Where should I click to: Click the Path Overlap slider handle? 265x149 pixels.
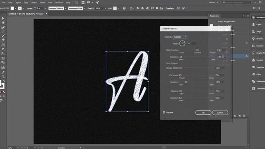coord(197,50)
